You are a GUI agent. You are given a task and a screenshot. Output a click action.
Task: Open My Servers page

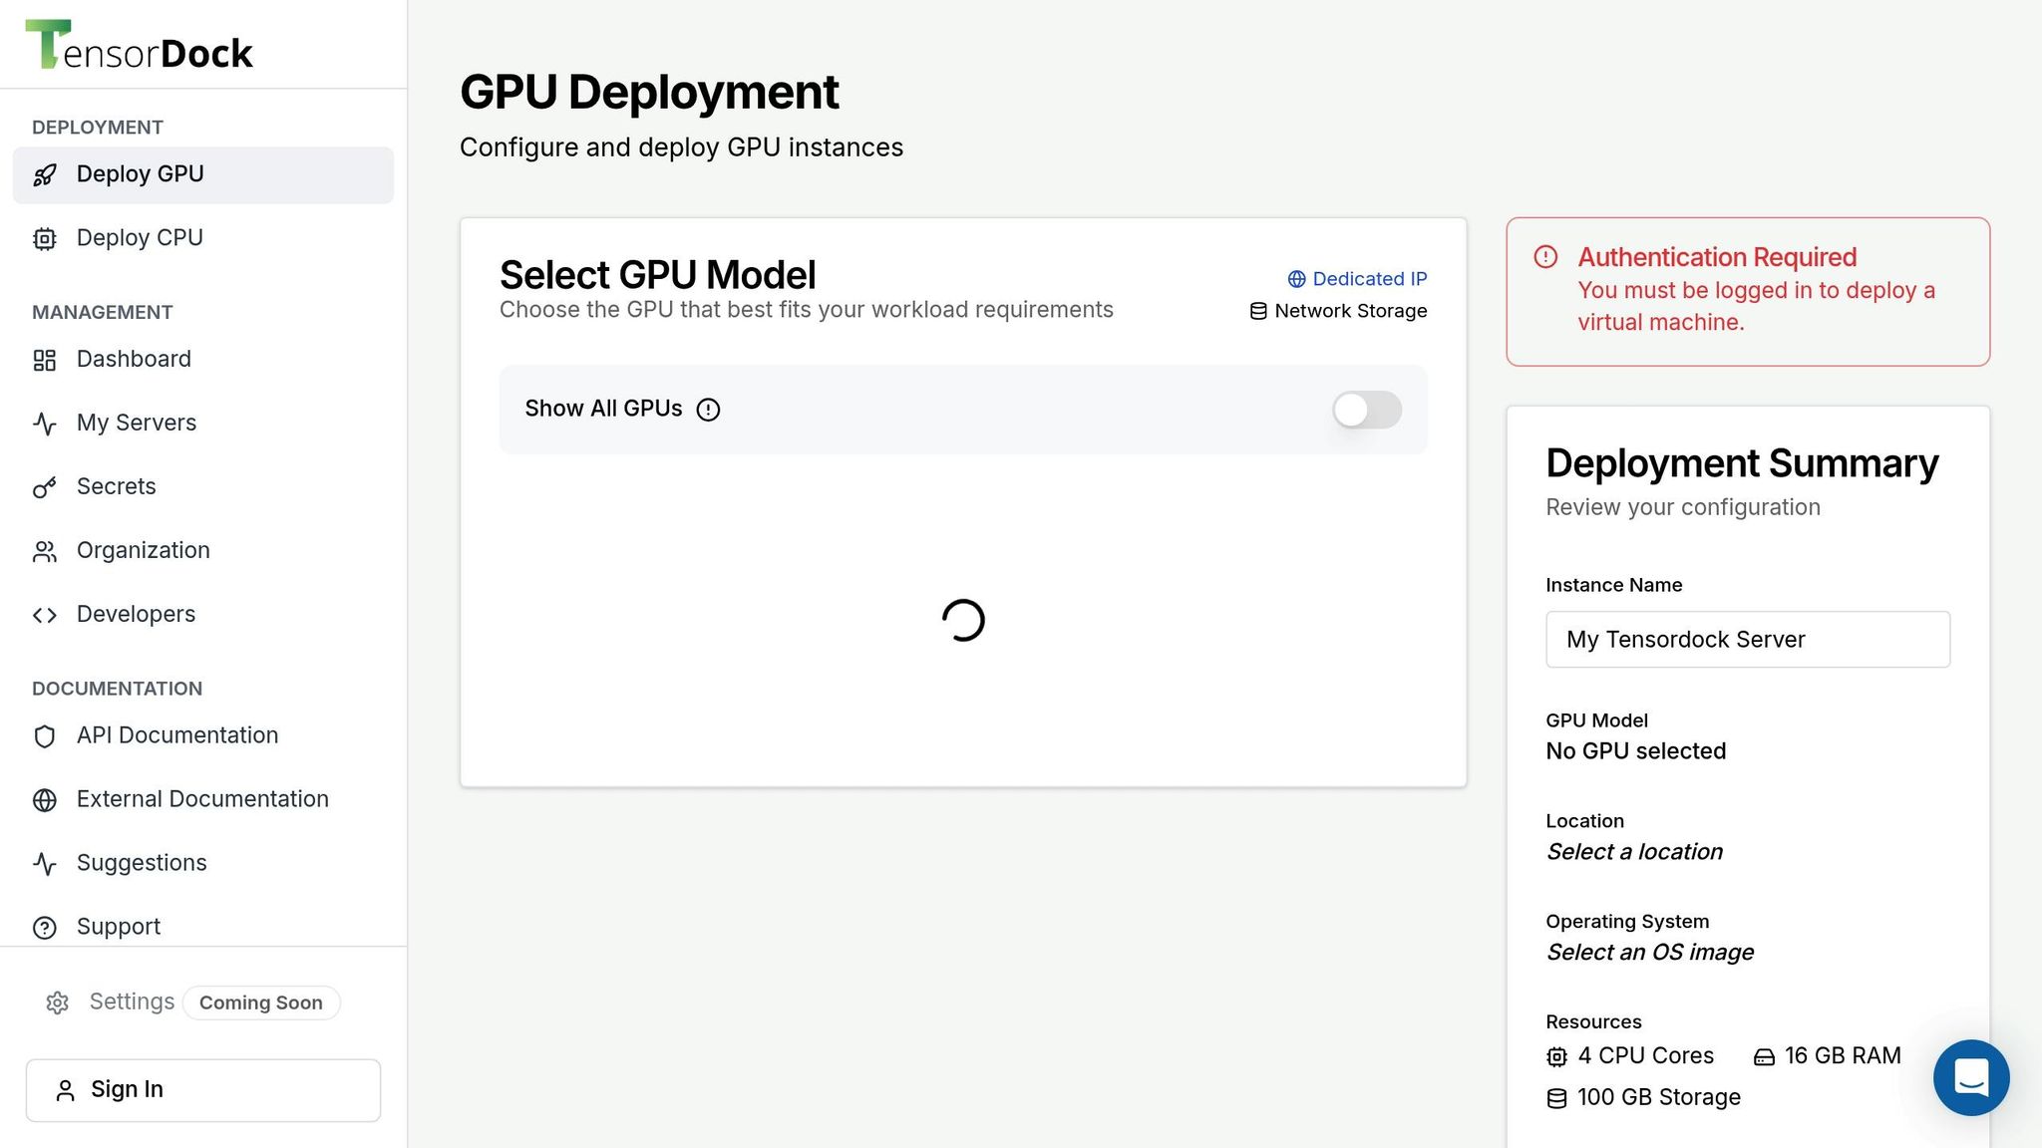pyautogui.click(x=203, y=424)
